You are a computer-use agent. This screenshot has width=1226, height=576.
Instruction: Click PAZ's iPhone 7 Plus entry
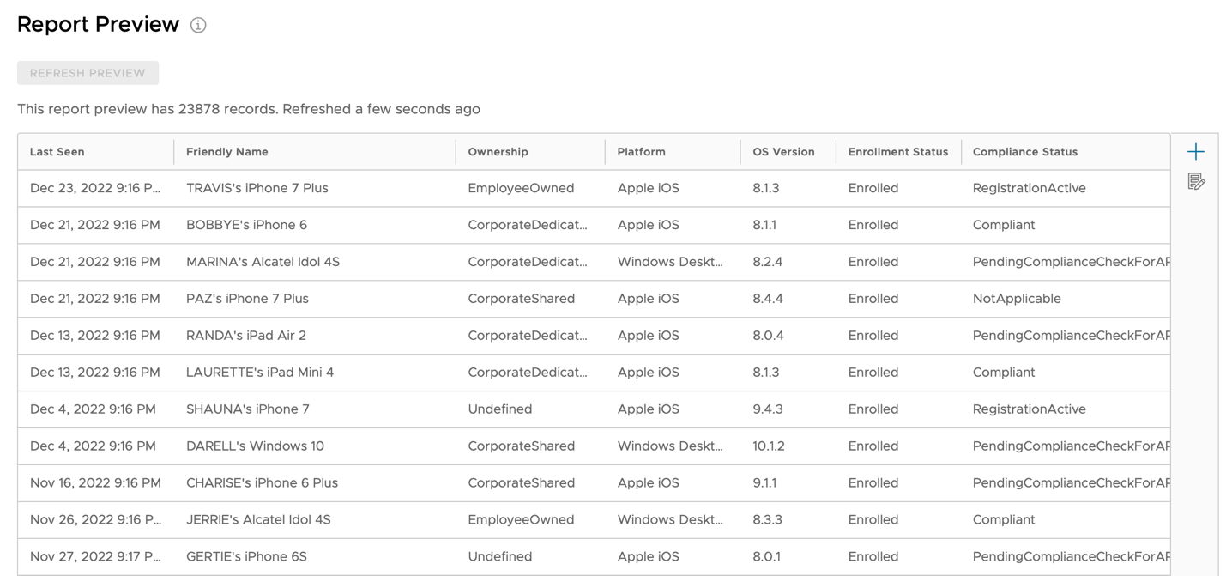[x=247, y=299]
